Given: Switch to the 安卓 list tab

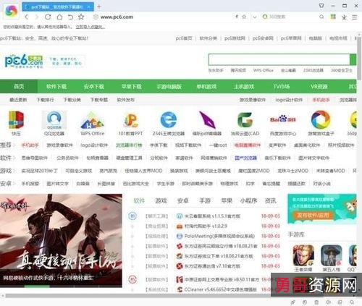Looking at the screenshot, I should click(183, 200).
